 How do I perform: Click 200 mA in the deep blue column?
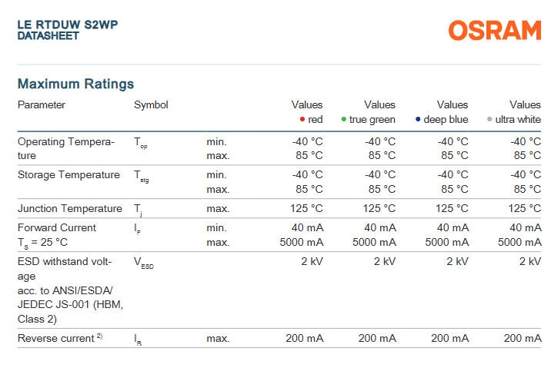(449, 338)
